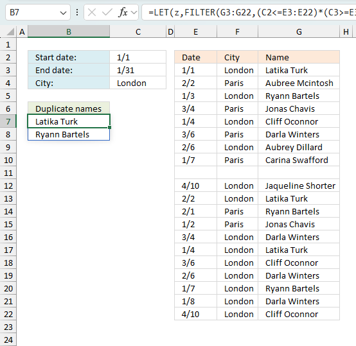356x346 pixels.
Task: Select column H header
Action: pos(346,32)
